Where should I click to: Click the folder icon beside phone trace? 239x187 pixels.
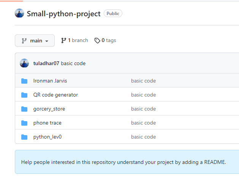24,123
